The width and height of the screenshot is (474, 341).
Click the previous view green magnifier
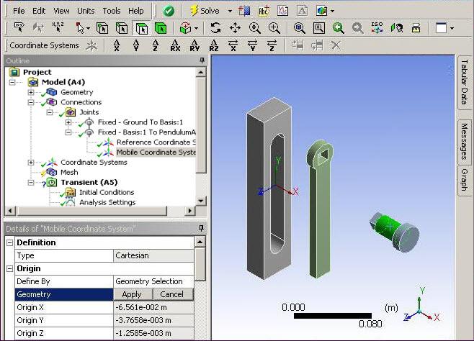pyautogui.click(x=339, y=28)
